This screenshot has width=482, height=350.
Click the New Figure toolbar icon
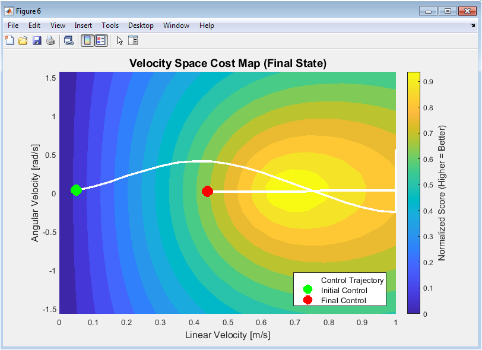coord(9,40)
